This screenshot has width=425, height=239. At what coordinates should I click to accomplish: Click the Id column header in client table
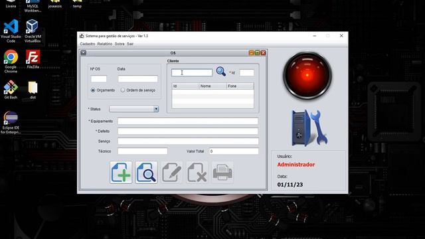(185, 86)
